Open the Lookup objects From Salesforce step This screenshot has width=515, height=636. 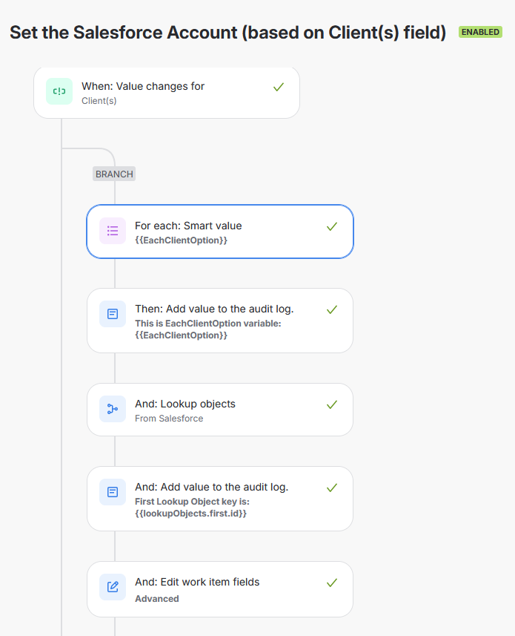220,409
